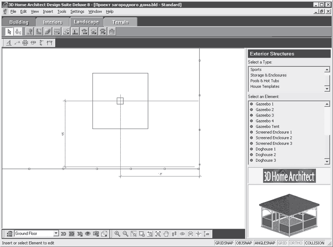Viewport: 333px width, 247px height.
Task: Select the arrow selection tool
Action: tap(9, 32)
